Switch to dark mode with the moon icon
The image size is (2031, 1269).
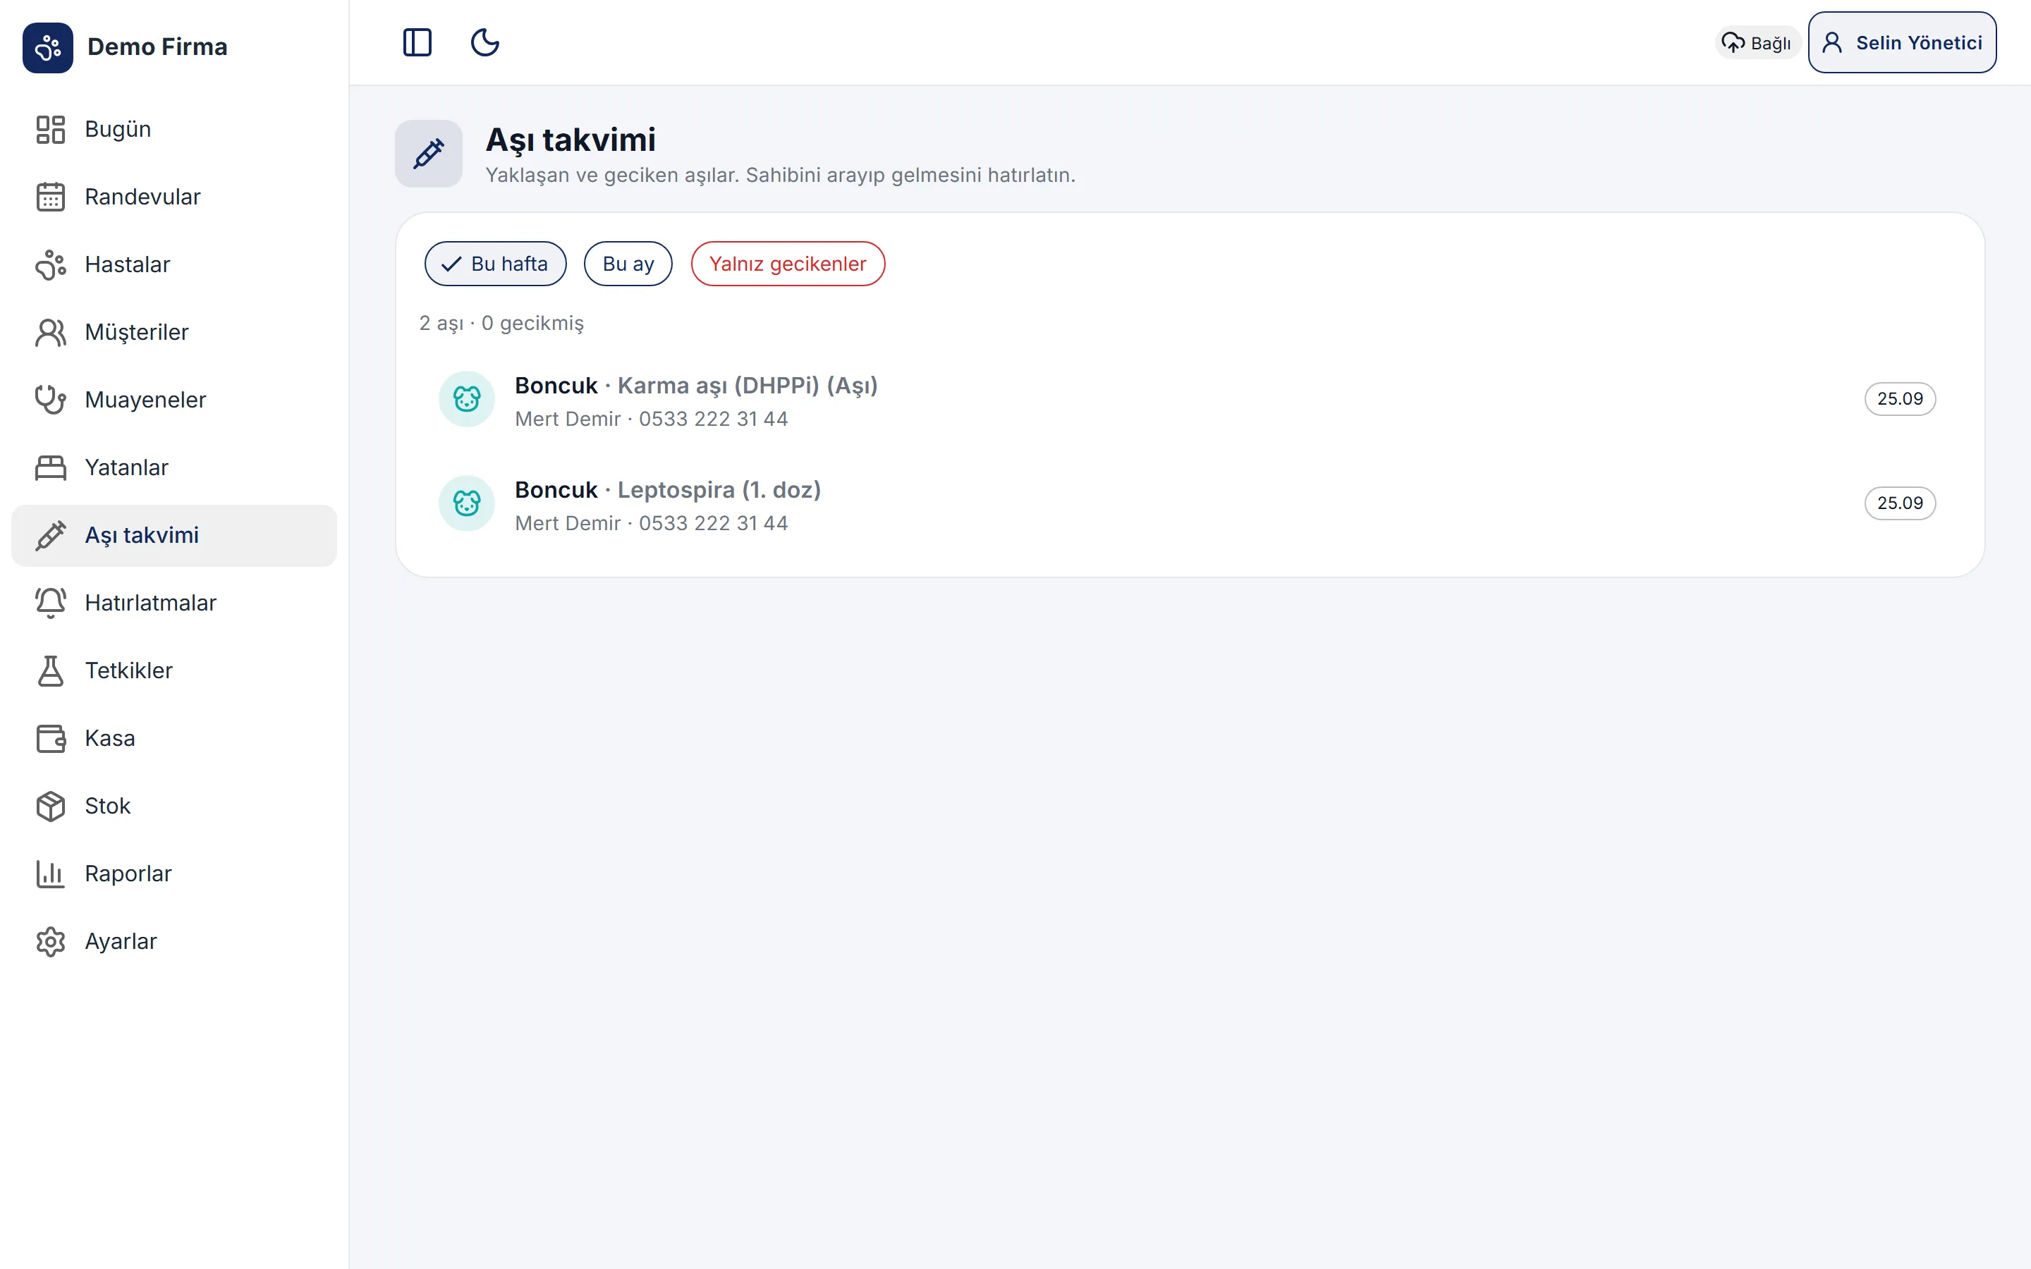[x=485, y=42]
